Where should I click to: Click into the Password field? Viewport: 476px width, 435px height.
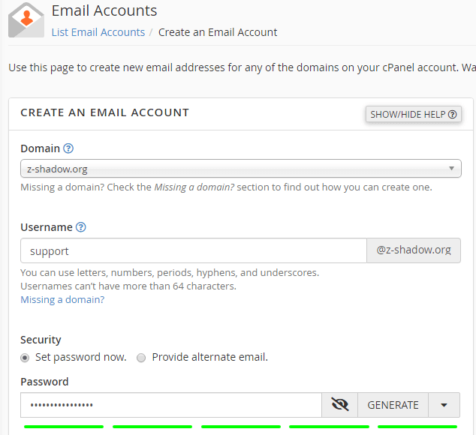171,405
